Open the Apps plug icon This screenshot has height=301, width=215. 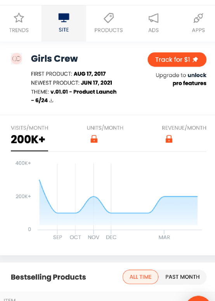(198, 18)
